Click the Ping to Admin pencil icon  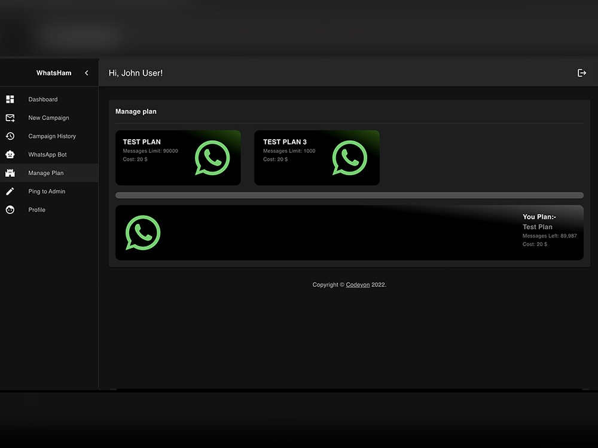pyautogui.click(x=10, y=191)
